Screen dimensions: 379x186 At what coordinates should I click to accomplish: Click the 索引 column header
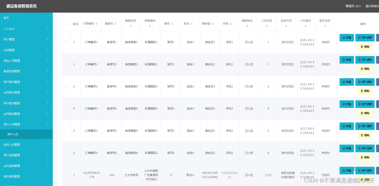tap(76, 24)
